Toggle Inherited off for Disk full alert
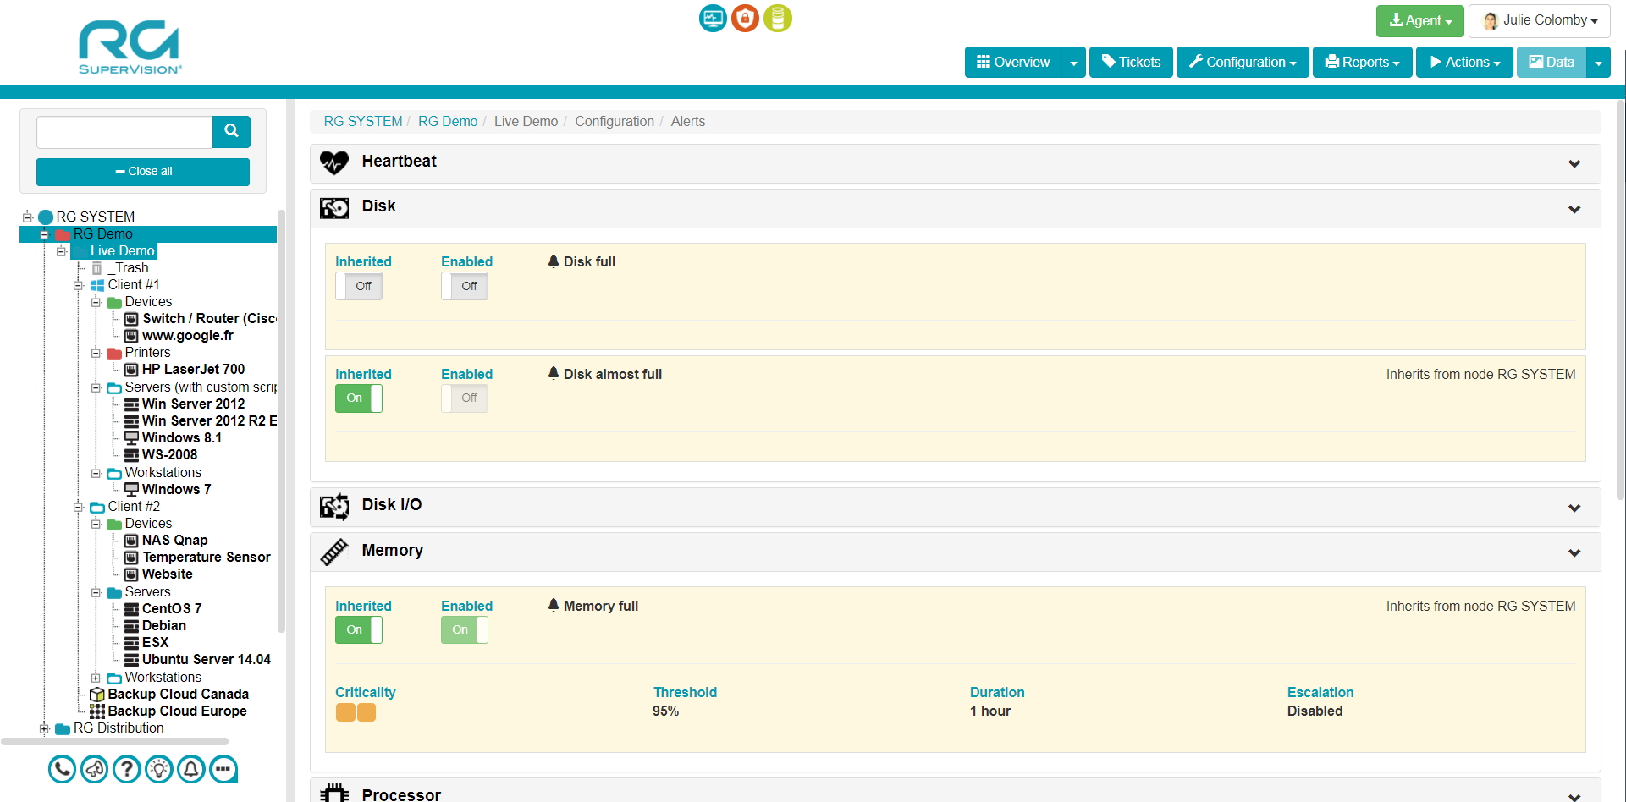 (x=358, y=286)
